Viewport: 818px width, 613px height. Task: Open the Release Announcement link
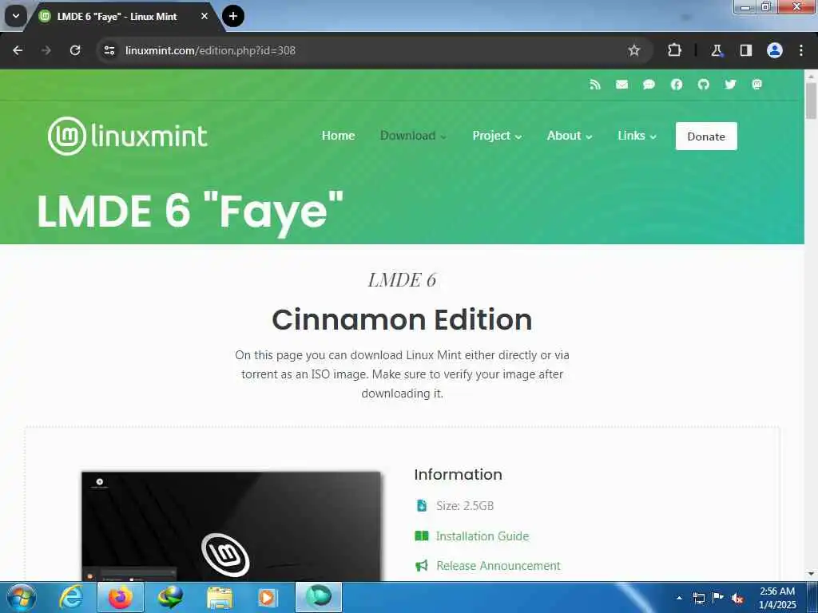(x=498, y=566)
